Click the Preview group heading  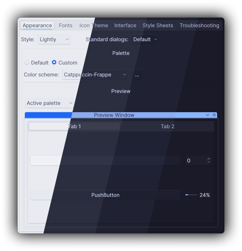coord(121,91)
